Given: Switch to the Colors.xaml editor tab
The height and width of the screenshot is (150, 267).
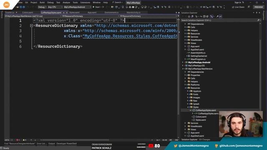Looking at the screenshot, I should point(28,12).
